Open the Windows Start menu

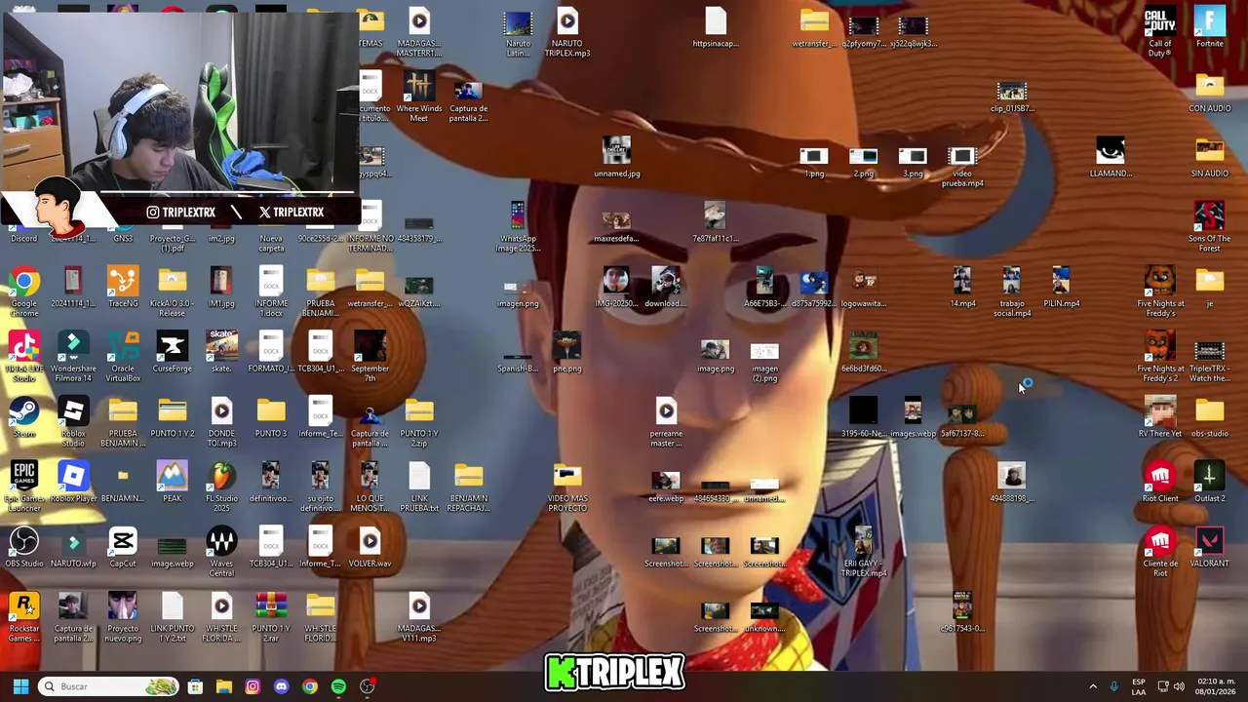point(20,686)
